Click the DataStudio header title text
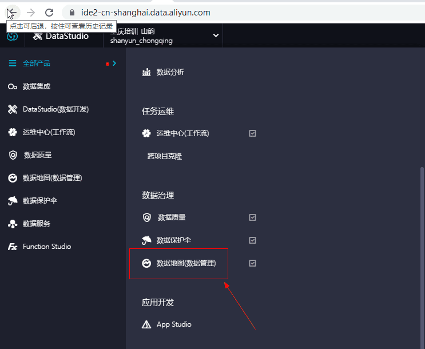 pos(67,36)
